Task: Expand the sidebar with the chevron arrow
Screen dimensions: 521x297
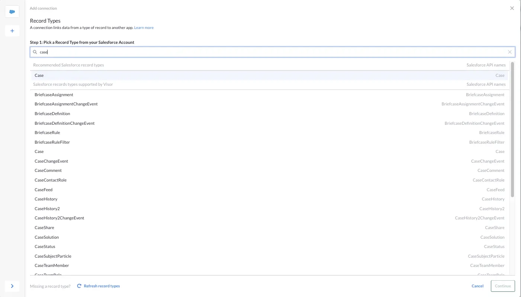Action: coord(12,286)
